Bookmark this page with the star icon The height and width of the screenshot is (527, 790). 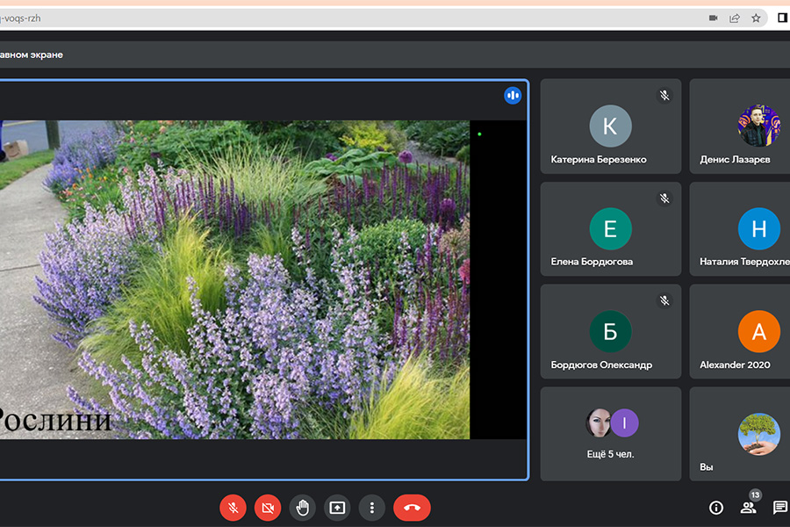pyautogui.click(x=756, y=18)
